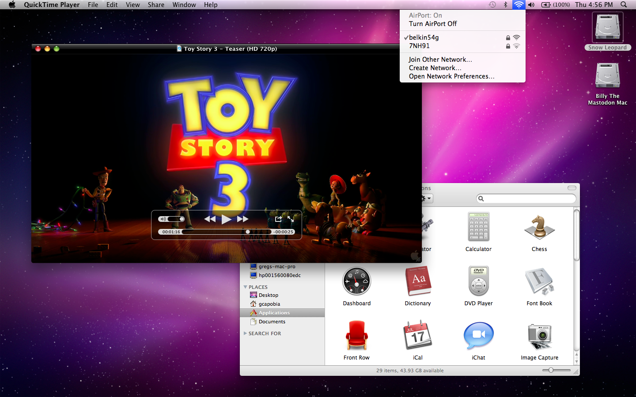
Task: Select Billy The Mastodon Mac drive
Action: [608, 76]
